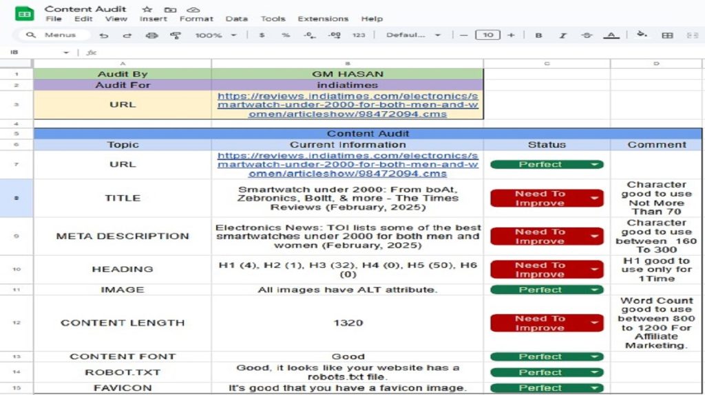Open TITLE row Need To Improve dropdown
This screenshot has width=705, height=395.
point(547,198)
